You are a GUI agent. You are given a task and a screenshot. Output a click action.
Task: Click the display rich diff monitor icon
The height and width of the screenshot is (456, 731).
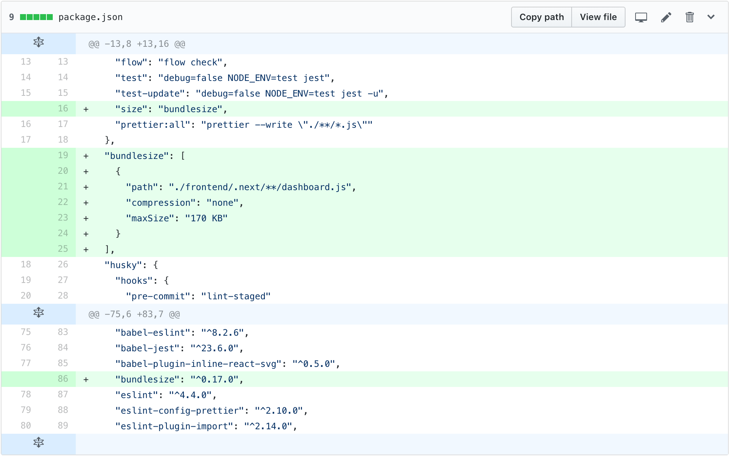pyautogui.click(x=641, y=17)
